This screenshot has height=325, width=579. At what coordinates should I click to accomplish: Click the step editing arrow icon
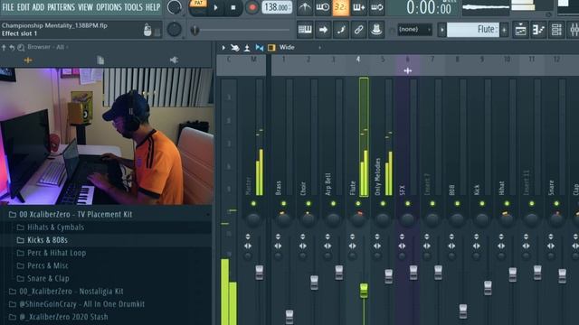[x=323, y=30]
